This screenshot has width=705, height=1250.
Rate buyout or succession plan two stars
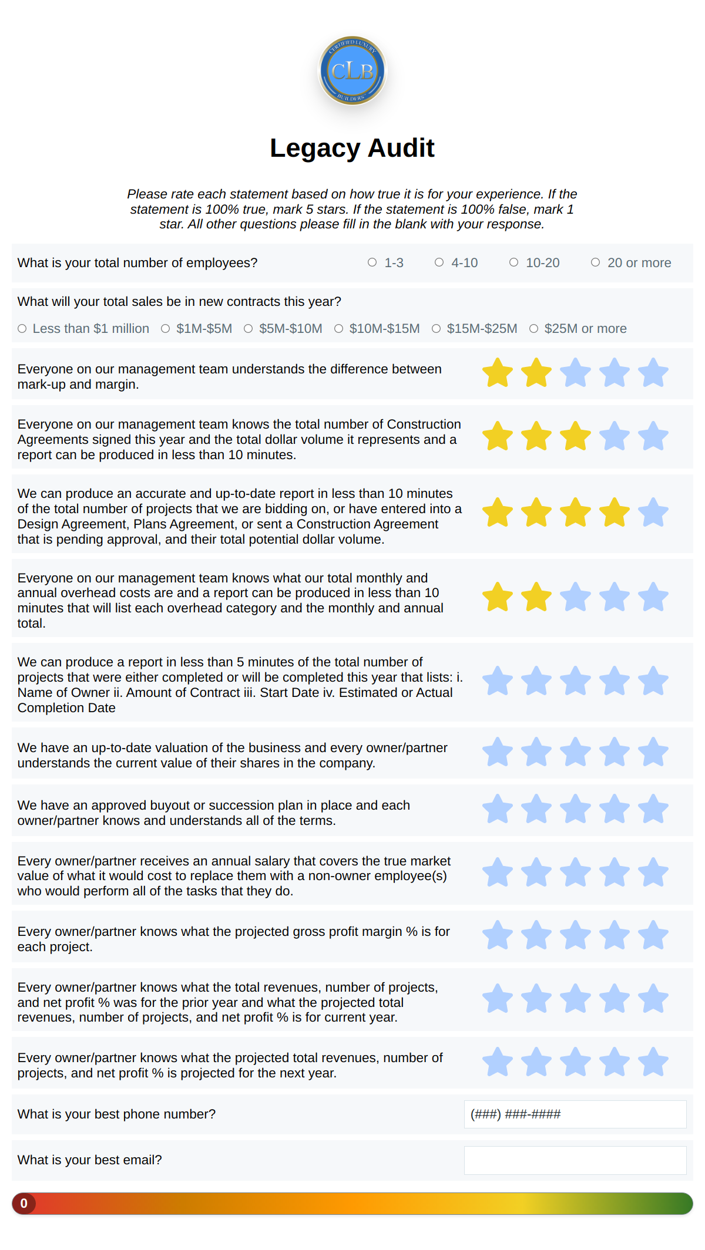(x=536, y=809)
